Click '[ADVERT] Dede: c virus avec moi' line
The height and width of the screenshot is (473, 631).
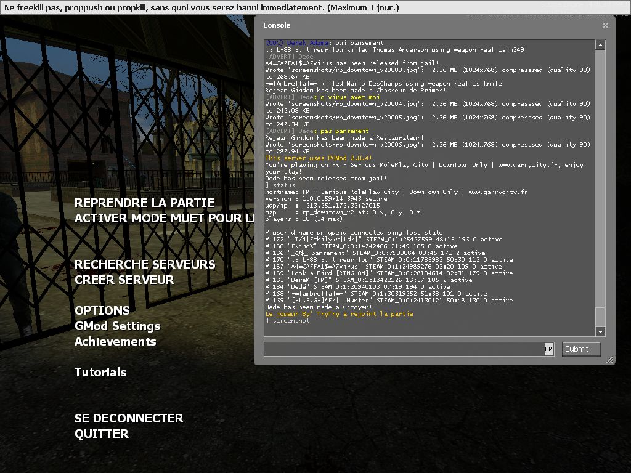(322, 97)
